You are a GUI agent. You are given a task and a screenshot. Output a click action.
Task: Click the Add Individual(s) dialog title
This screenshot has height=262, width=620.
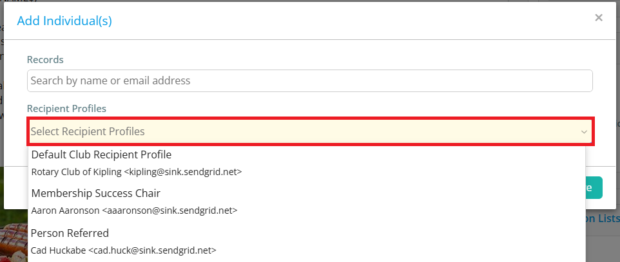point(64,21)
